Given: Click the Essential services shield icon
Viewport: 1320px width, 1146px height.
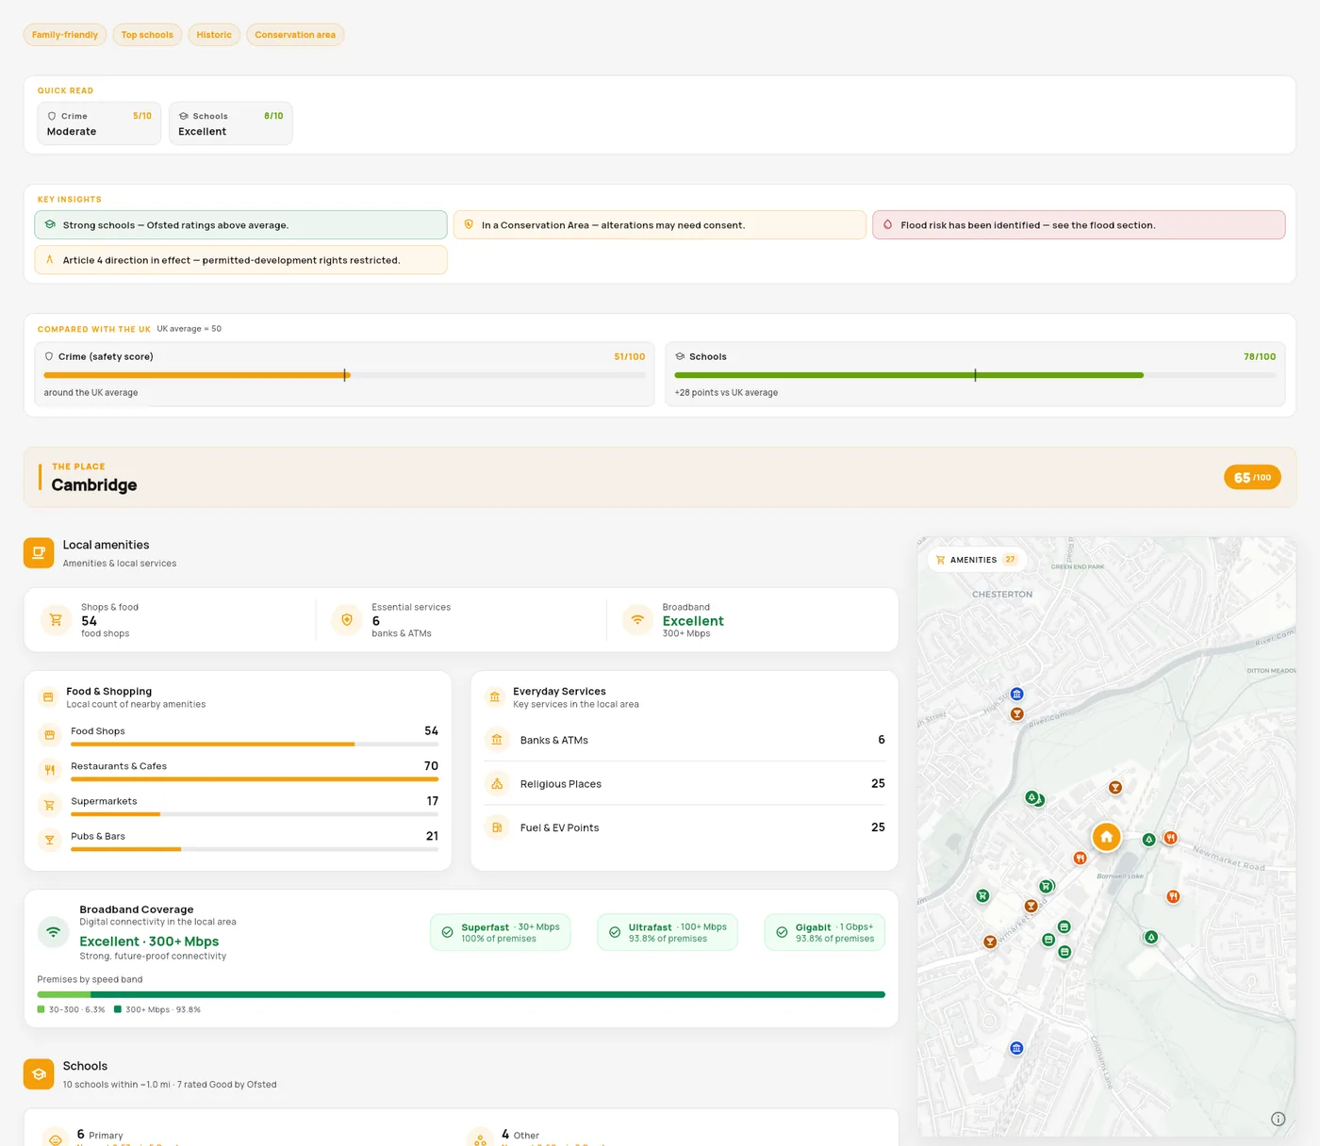Looking at the screenshot, I should pos(347,620).
